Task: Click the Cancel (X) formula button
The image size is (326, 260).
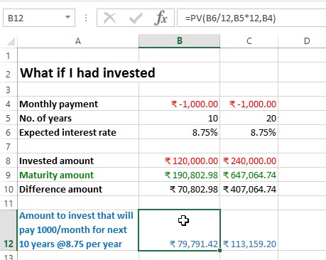Action: tap(110, 18)
